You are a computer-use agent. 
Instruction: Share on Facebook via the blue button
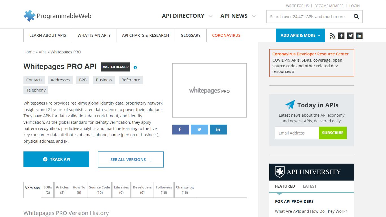(181, 129)
